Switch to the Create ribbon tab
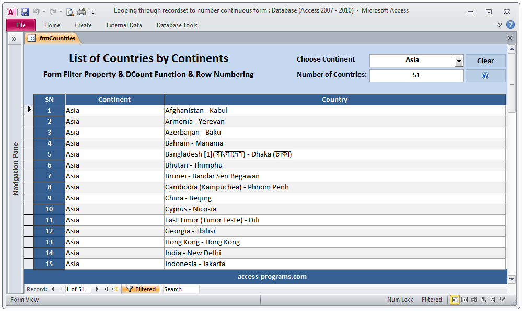522x311 pixels. pos(83,25)
